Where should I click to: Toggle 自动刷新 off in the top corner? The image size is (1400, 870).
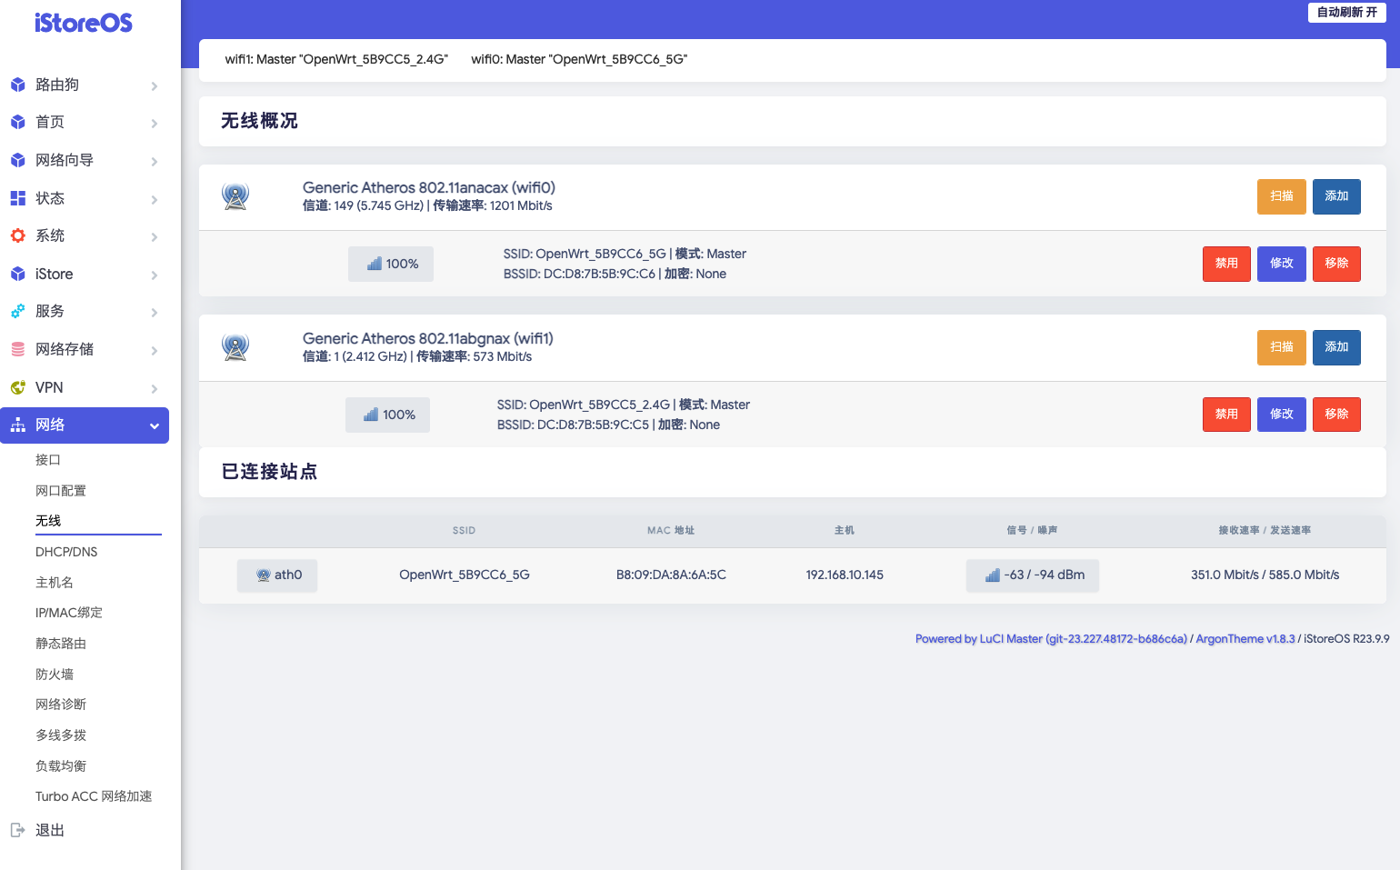click(1346, 13)
